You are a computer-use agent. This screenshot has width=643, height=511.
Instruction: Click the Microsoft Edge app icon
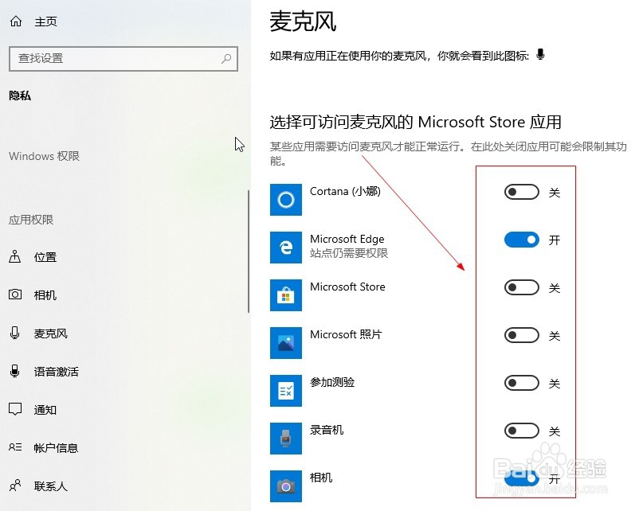click(286, 247)
